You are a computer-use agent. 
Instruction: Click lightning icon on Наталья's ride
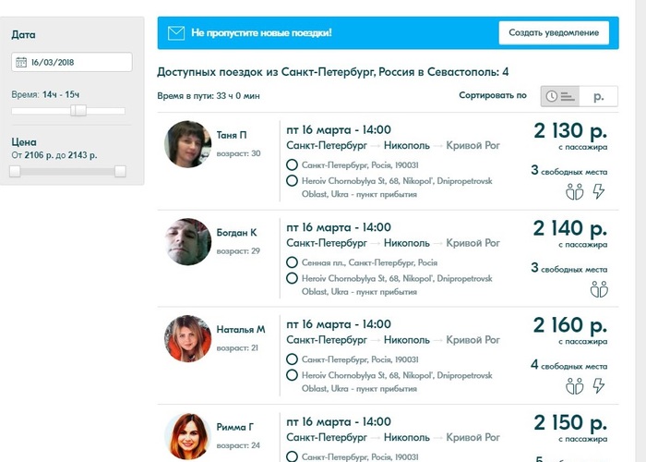(598, 385)
